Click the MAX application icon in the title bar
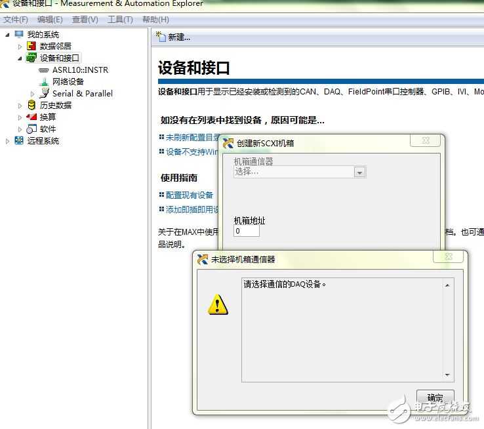This screenshot has height=429, width=484. (x=5, y=4)
